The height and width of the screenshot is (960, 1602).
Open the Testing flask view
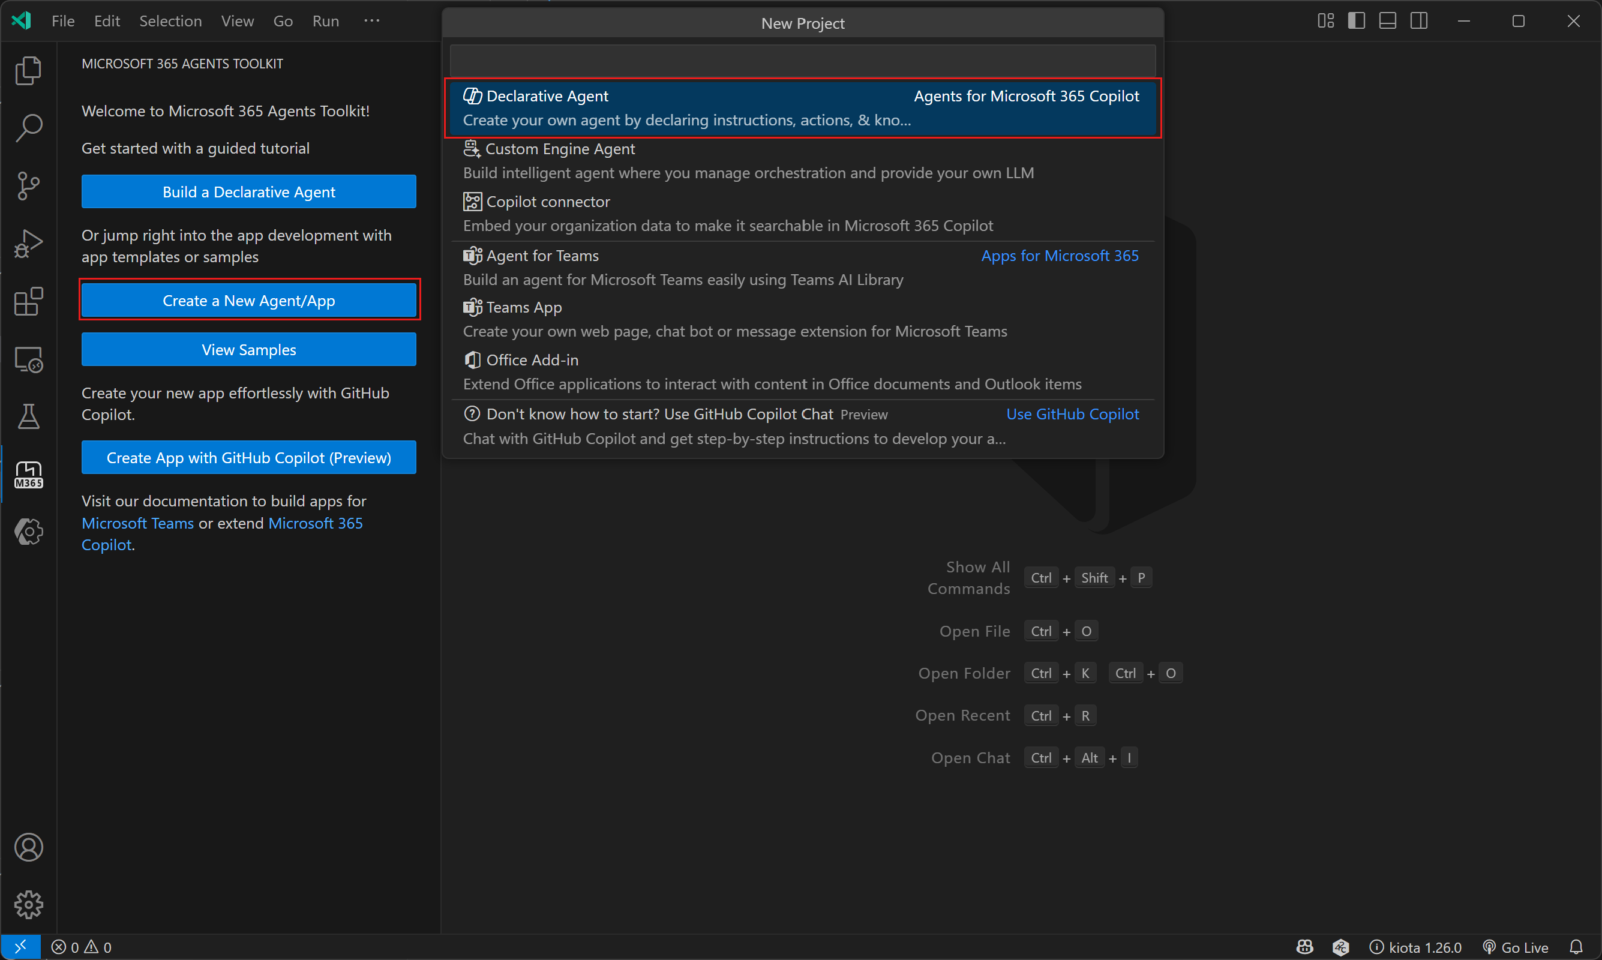click(28, 416)
